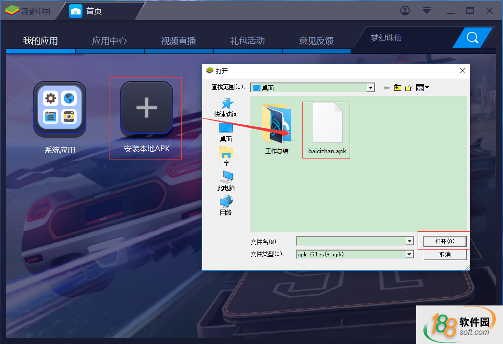Expand the 文件名 dropdown arrow

pyautogui.click(x=409, y=241)
